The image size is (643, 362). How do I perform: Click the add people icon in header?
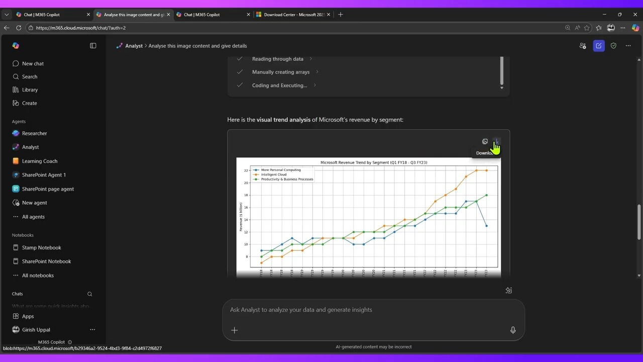point(583,46)
